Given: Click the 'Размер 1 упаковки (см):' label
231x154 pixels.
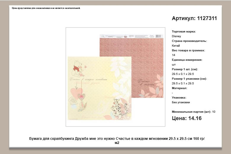Looking at the screenshot, I should [189, 79].
